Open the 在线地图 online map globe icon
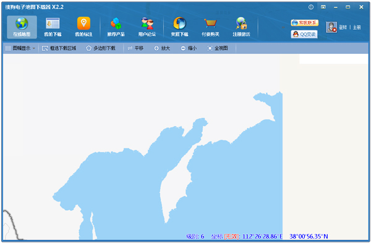The height and width of the screenshot is (243, 371). [x=22, y=23]
